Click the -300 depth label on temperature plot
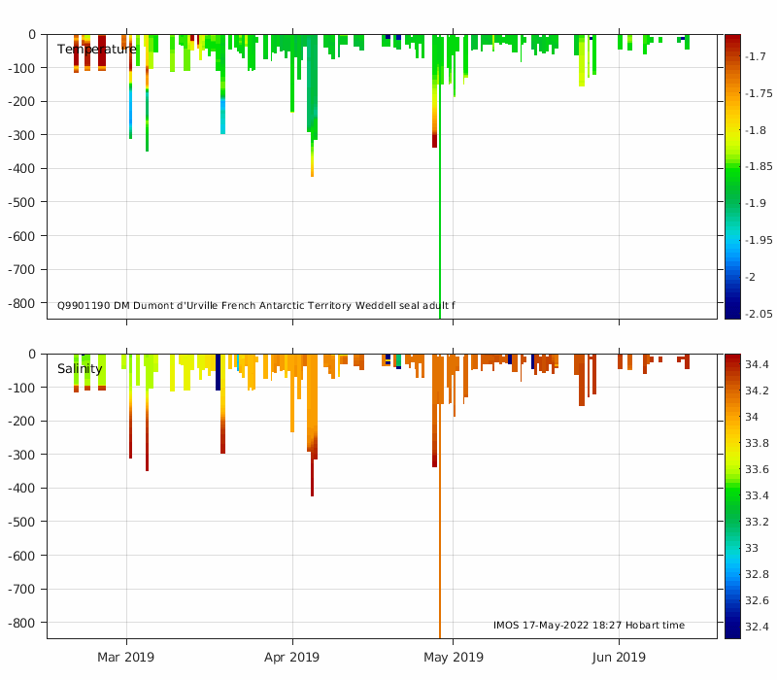Viewport: 777px width, 680px height. 21,135
